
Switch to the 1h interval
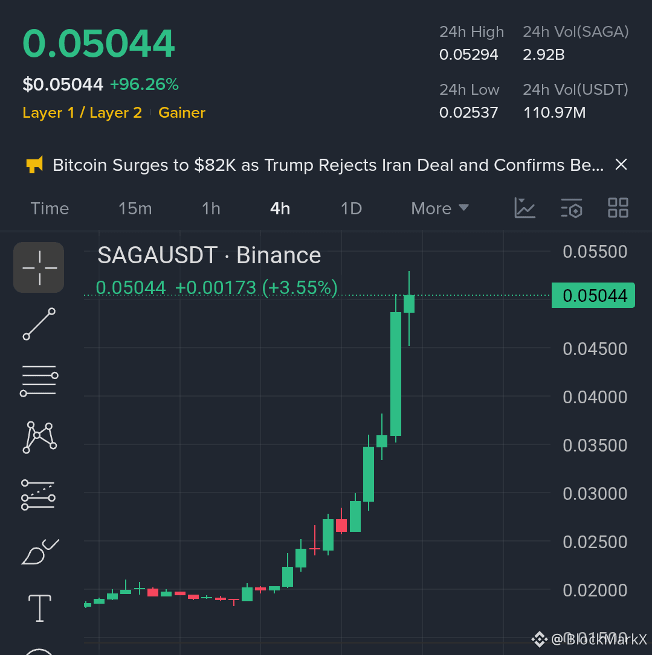[x=211, y=208]
